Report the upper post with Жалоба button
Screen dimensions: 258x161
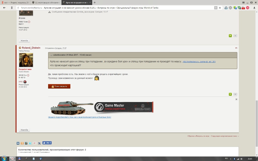tap(24, 41)
